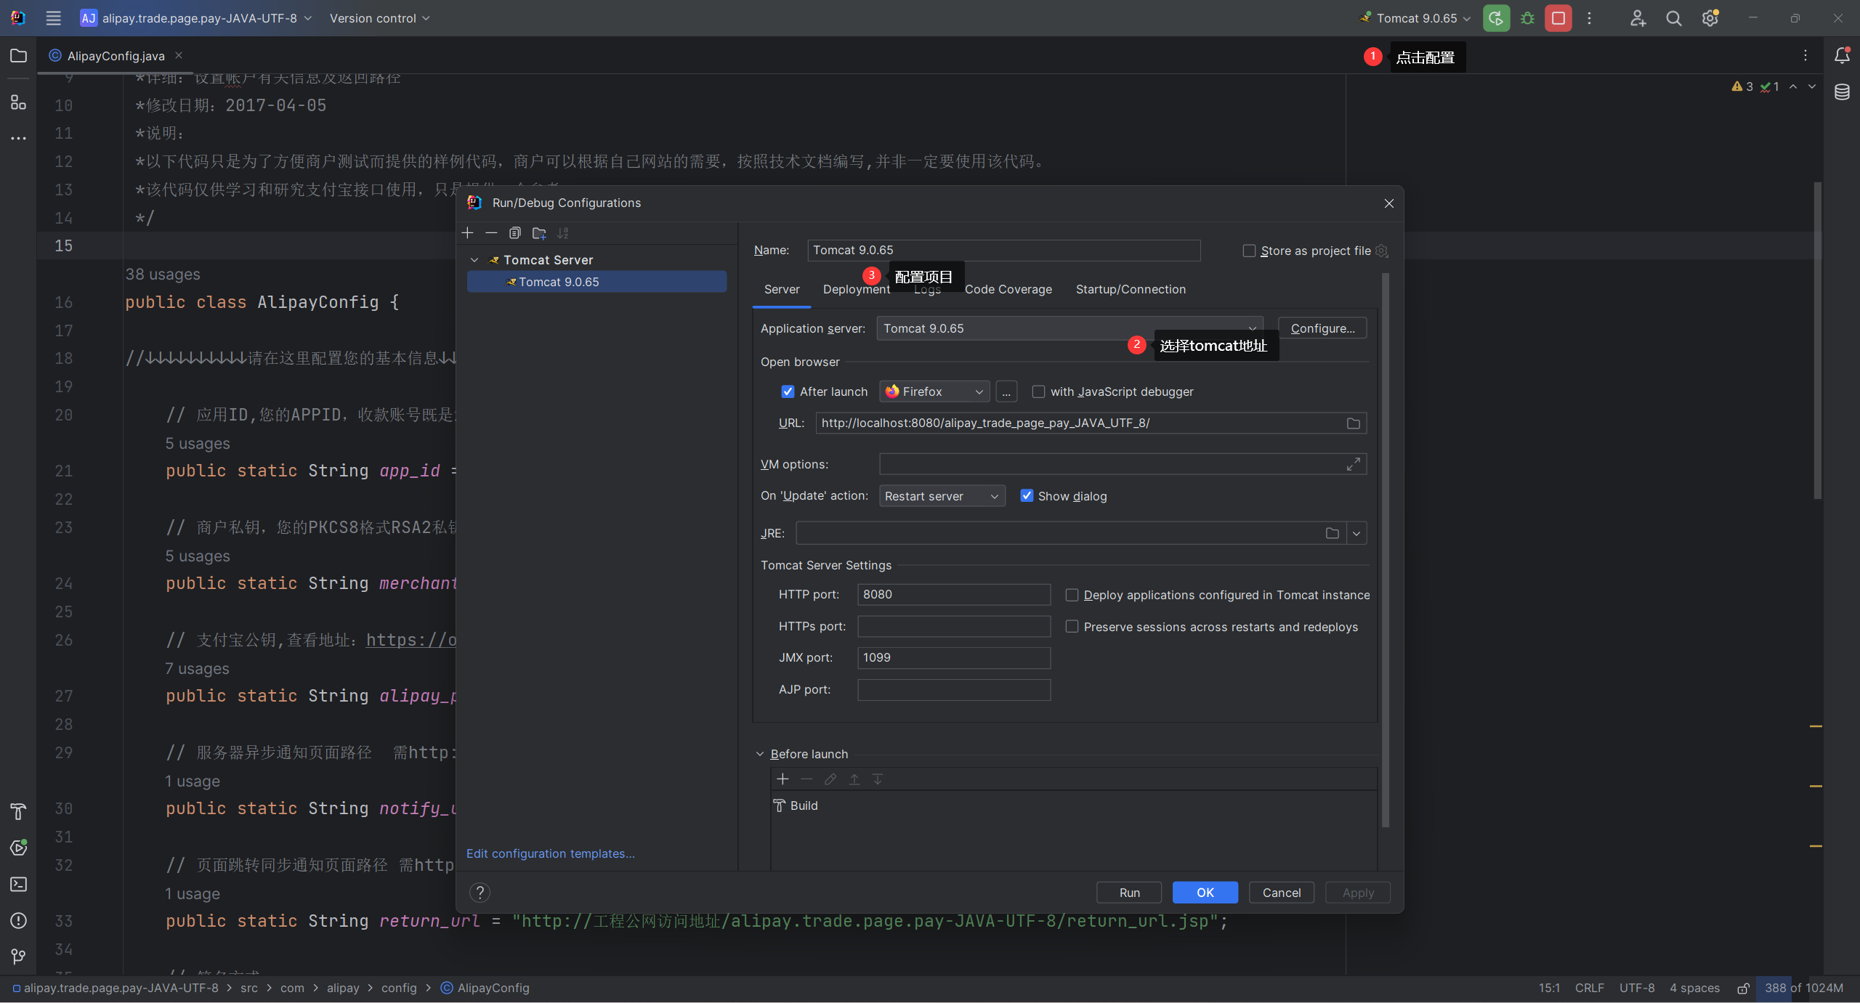Click the Configure... button
Image resolution: width=1860 pixels, height=1003 pixels.
pos(1322,328)
